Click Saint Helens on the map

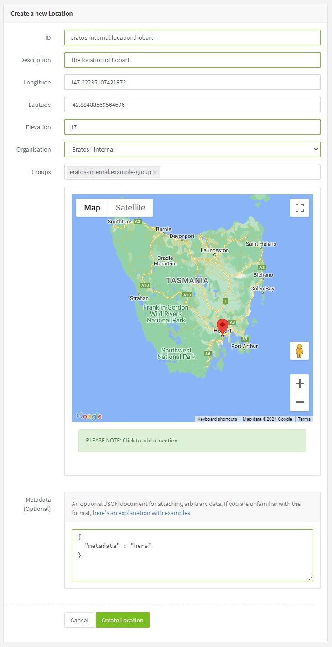[x=261, y=244]
